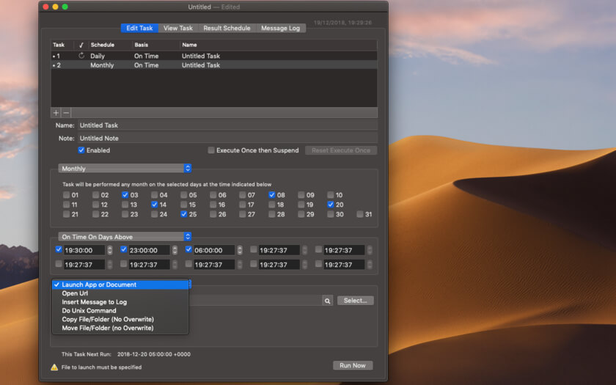Viewport: 616px width, 385px height.
Task: Select Open Url action option
Action: [75, 293]
